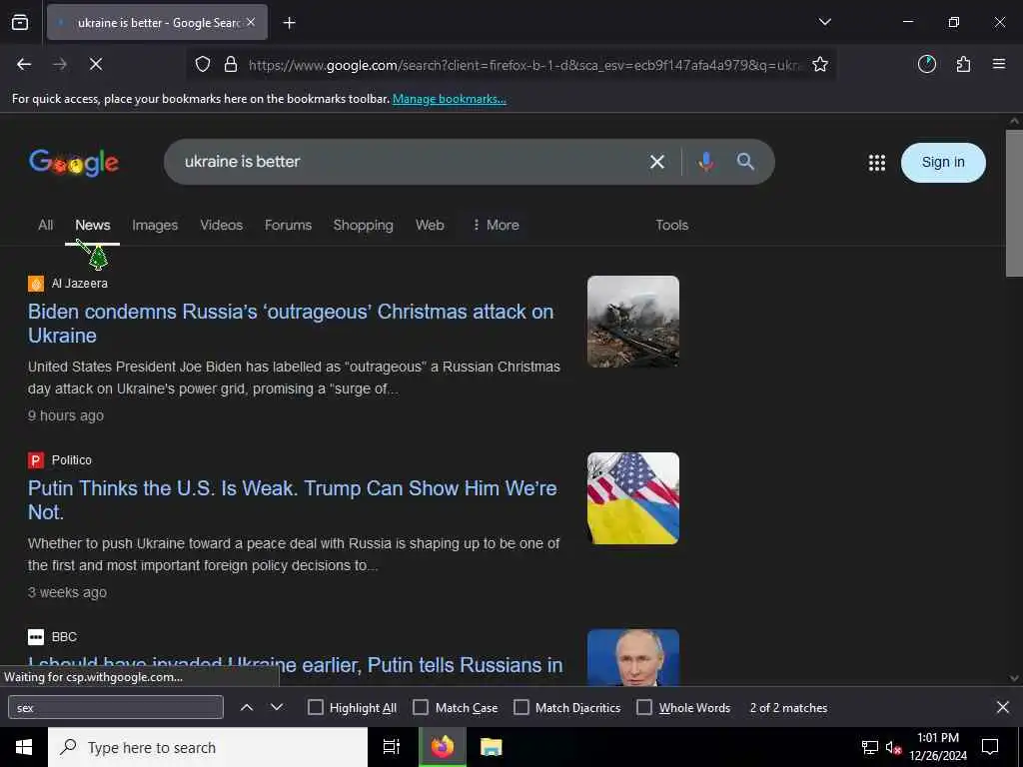The width and height of the screenshot is (1023, 767).
Task: Enable the Match Diacritics checkbox
Action: point(521,708)
